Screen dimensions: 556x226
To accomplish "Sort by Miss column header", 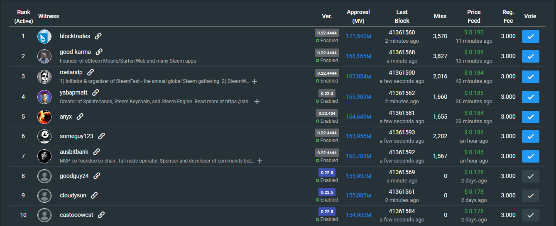I will (x=440, y=16).
